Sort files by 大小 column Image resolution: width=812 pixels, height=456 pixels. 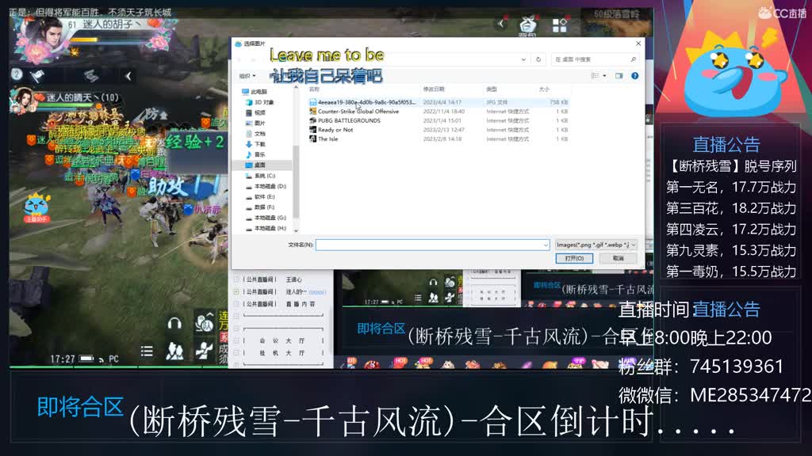[544, 89]
